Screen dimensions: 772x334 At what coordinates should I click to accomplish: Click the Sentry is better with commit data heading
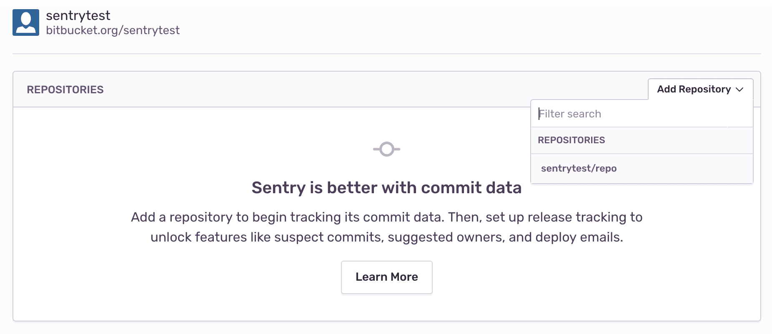click(386, 188)
